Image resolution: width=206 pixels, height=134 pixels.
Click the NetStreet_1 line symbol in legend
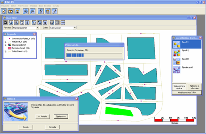pos(10,42)
